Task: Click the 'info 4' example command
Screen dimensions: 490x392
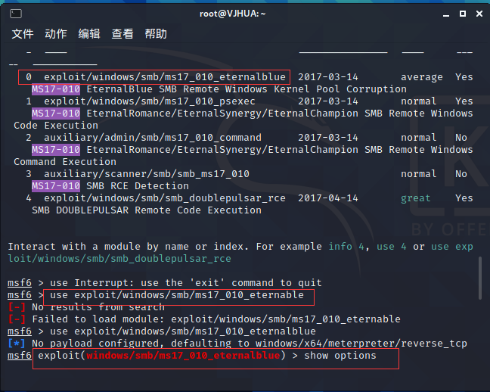Action: coord(346,247)
